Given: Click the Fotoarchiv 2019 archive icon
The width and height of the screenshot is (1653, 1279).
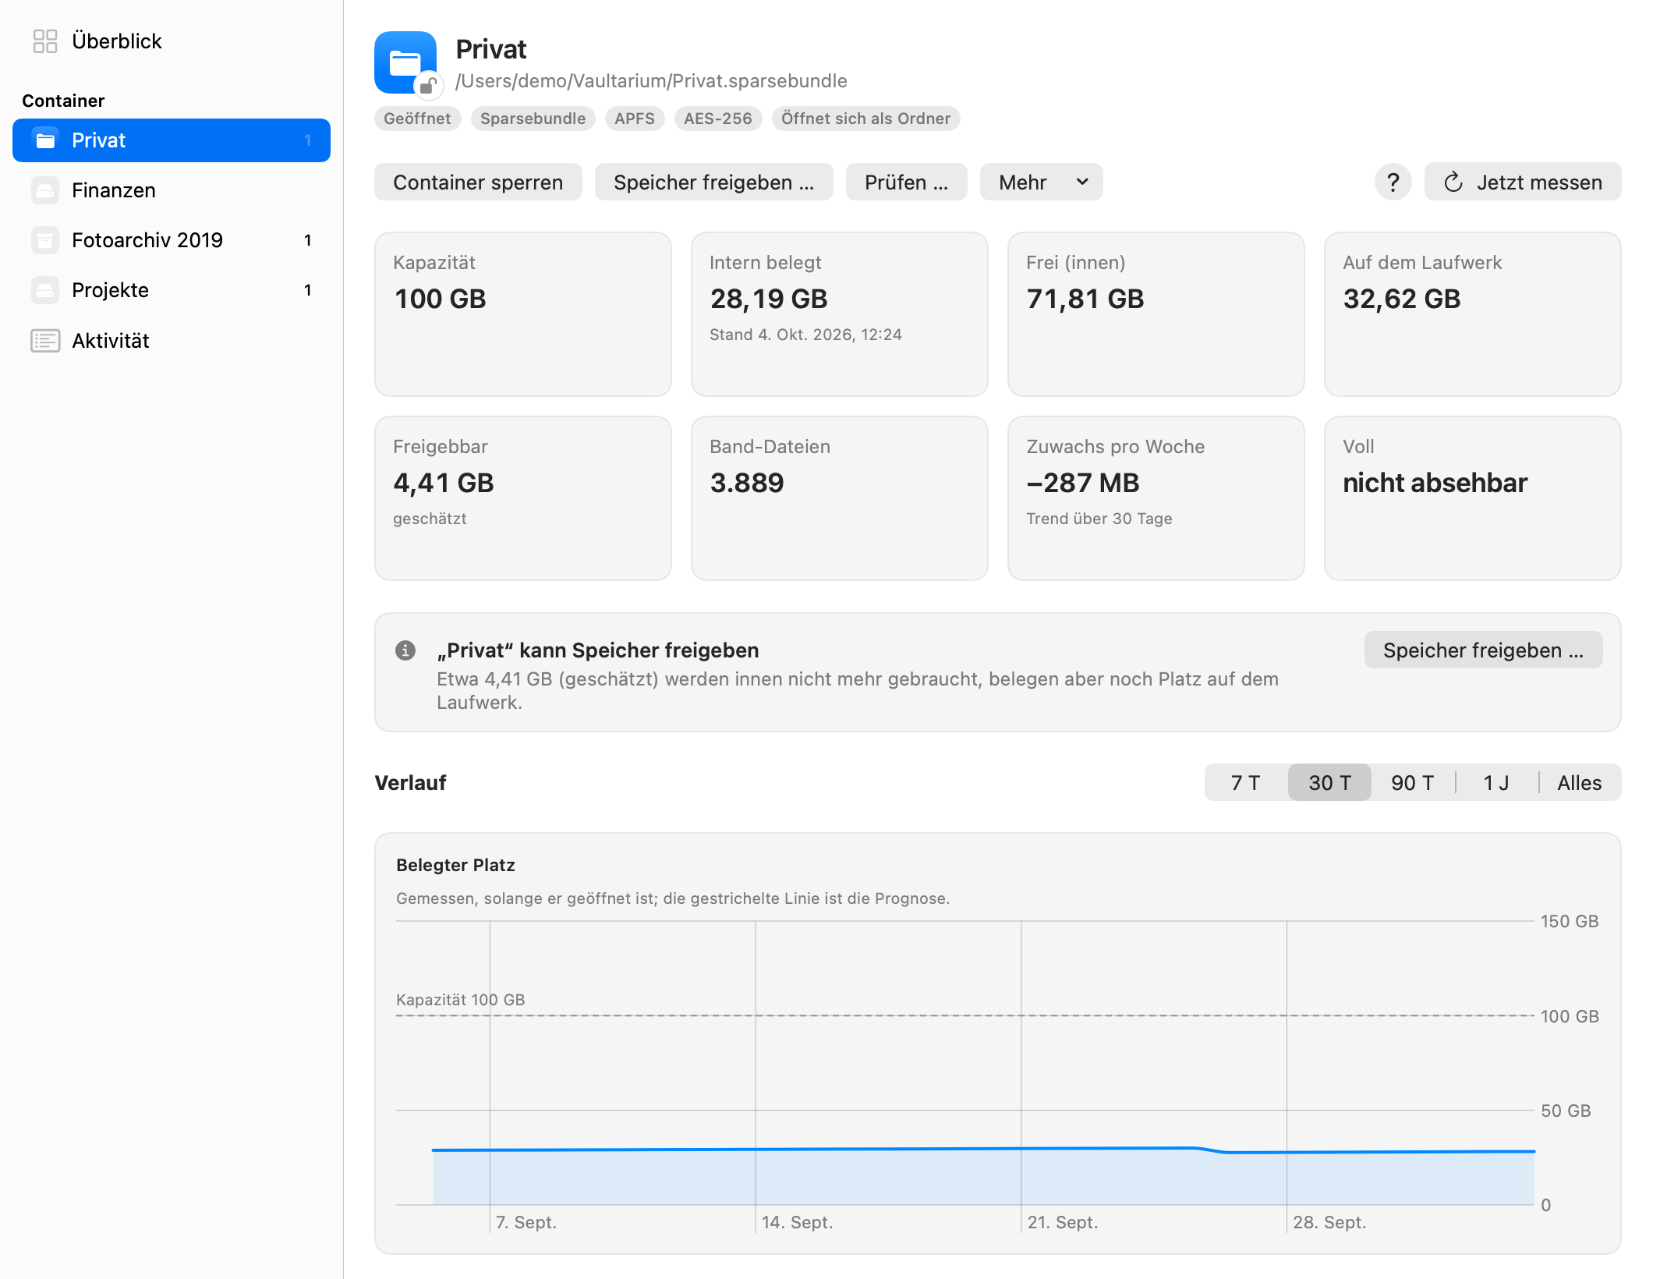Looking at the screenshot, I should pos(45,240).
